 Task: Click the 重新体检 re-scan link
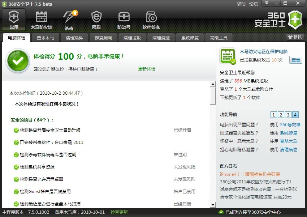coord(147,69)
